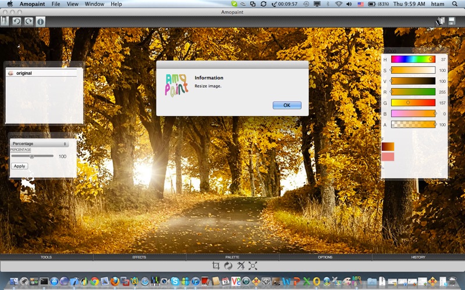Open the Percentage resize mode dropdown

[x=39, y=143]
